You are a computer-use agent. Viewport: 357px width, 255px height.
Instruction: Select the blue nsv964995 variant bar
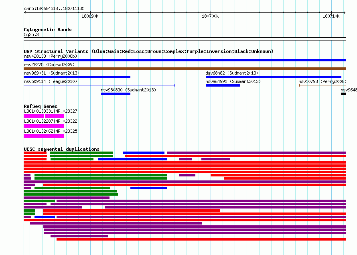click(223, 85)
